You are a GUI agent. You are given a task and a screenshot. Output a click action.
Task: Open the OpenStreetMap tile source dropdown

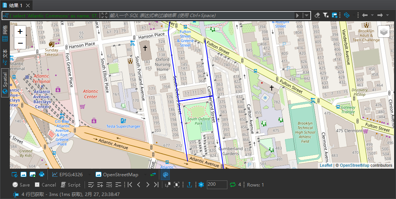[144, 174]
